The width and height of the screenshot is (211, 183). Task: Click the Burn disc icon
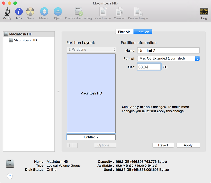[30, 11]
